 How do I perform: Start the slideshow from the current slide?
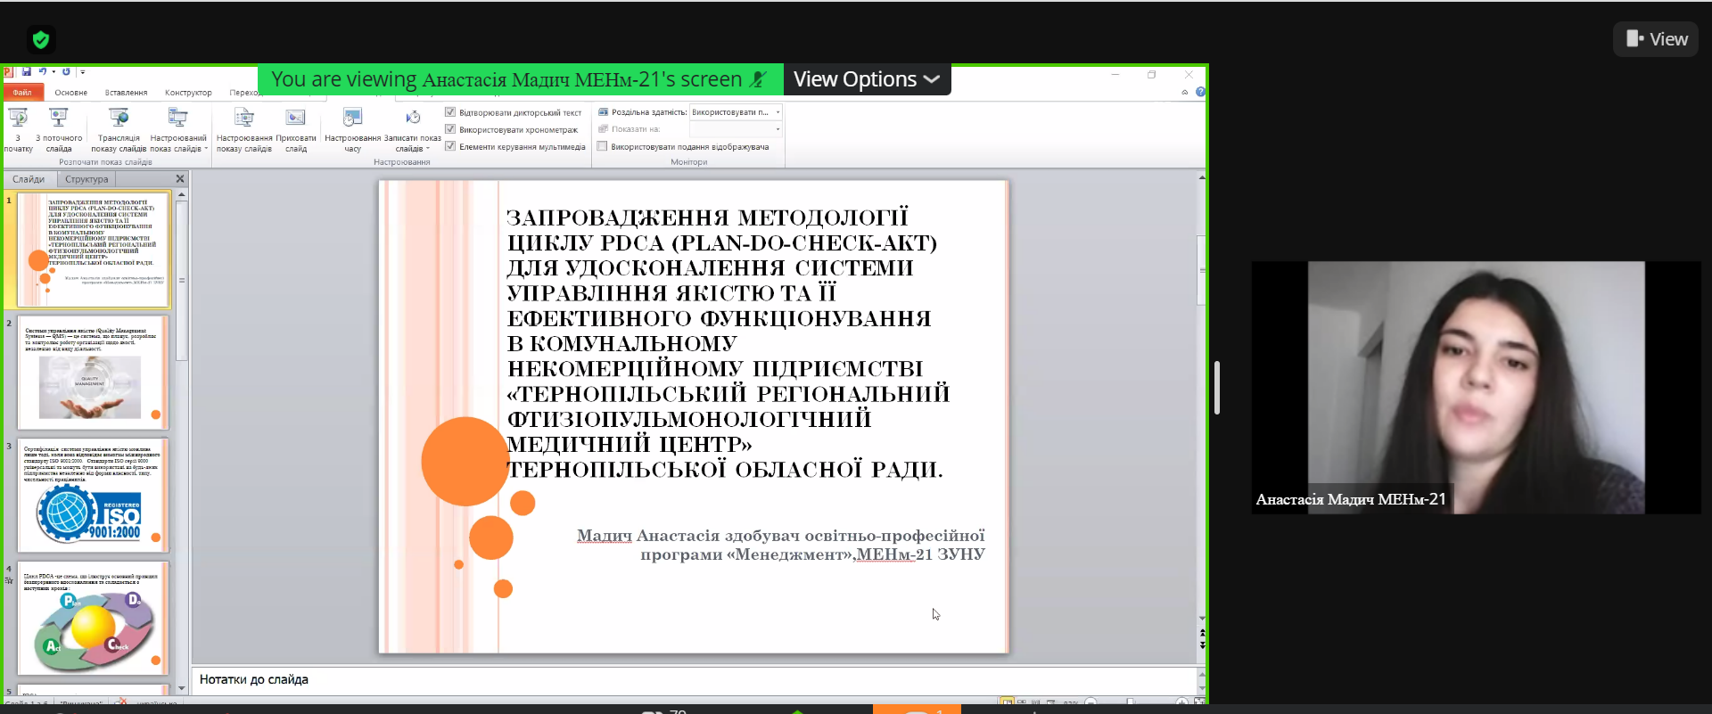point(59,129)
